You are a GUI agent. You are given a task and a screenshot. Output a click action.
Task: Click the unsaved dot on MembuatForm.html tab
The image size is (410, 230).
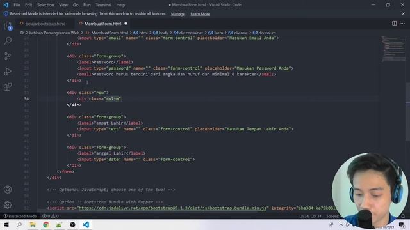click(x=126, y=24)
